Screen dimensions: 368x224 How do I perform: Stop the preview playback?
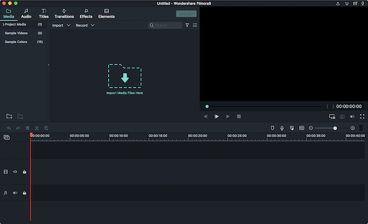point(239,116)
